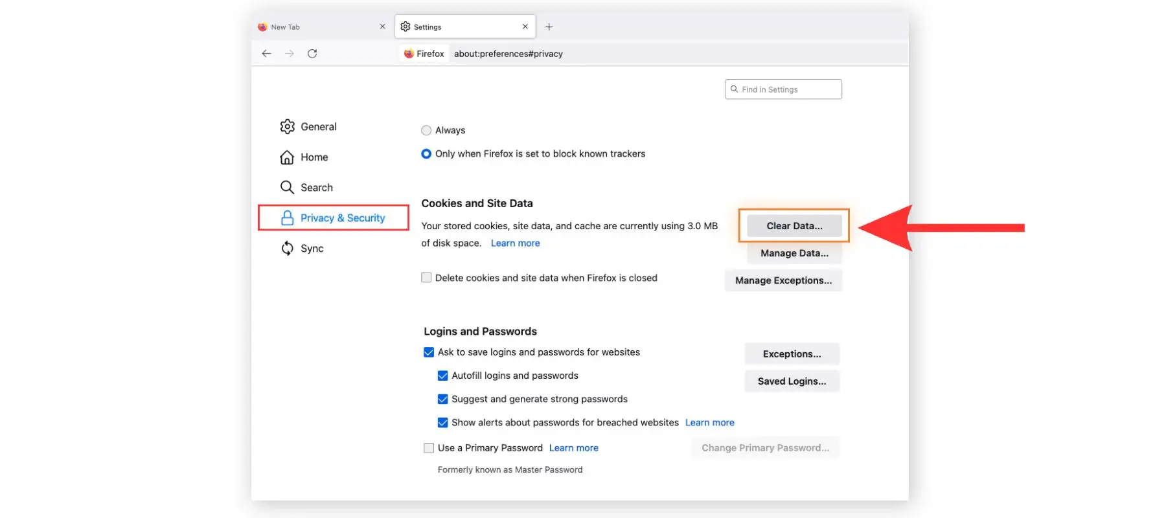Open Manage Exceptions dialog
The width and height of the screenshot is (1166, 518).
pyautogui.click(x=783, y=280)
